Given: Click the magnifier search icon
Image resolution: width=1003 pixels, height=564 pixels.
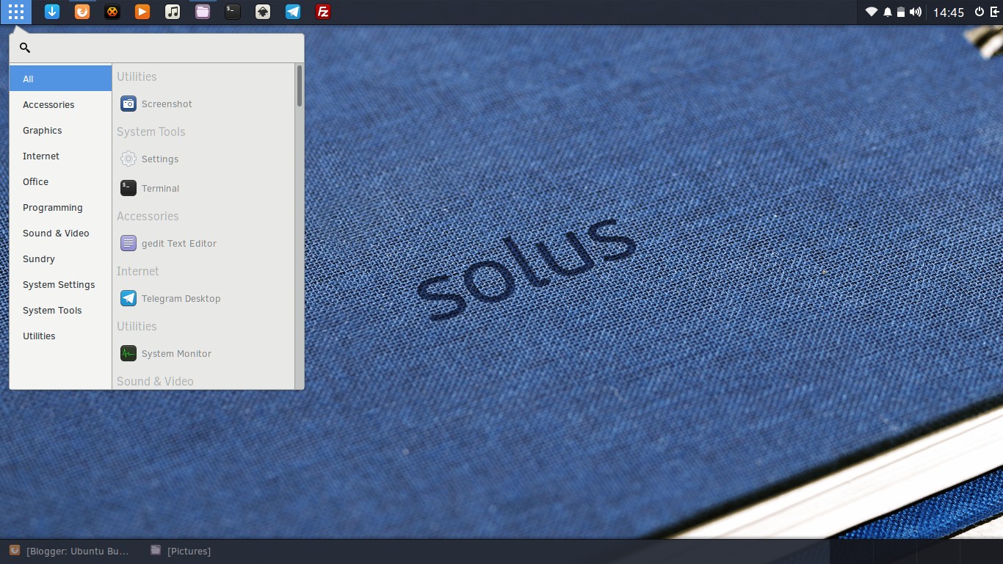Looking at the screenshot, I should [25, 48].
